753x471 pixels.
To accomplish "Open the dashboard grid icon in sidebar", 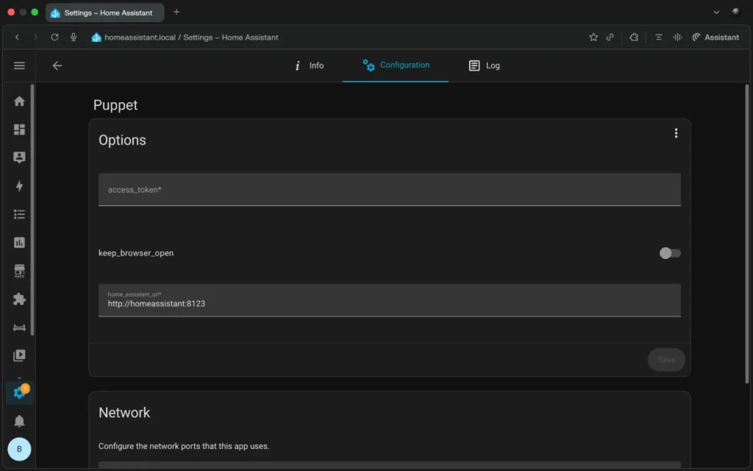I will [19, 130].
